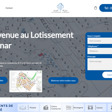Click the plan button beside the thumbnail
Image resolution: width=112 pixels, height=112 pixels.
4,80
